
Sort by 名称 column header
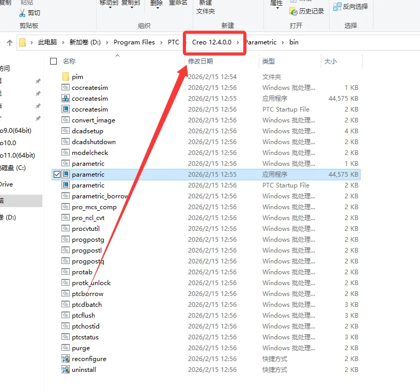tap(69, 61)
